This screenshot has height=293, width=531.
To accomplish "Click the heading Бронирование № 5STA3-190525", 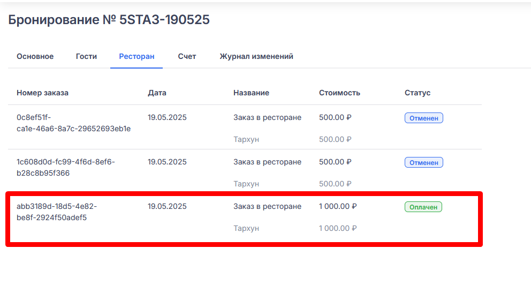I will coord(109,20).
